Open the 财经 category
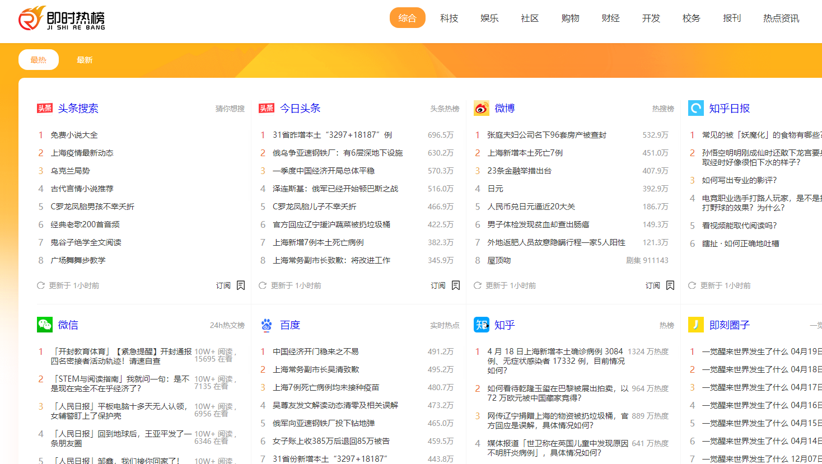 pyautogui.click(x=610, y=18)
